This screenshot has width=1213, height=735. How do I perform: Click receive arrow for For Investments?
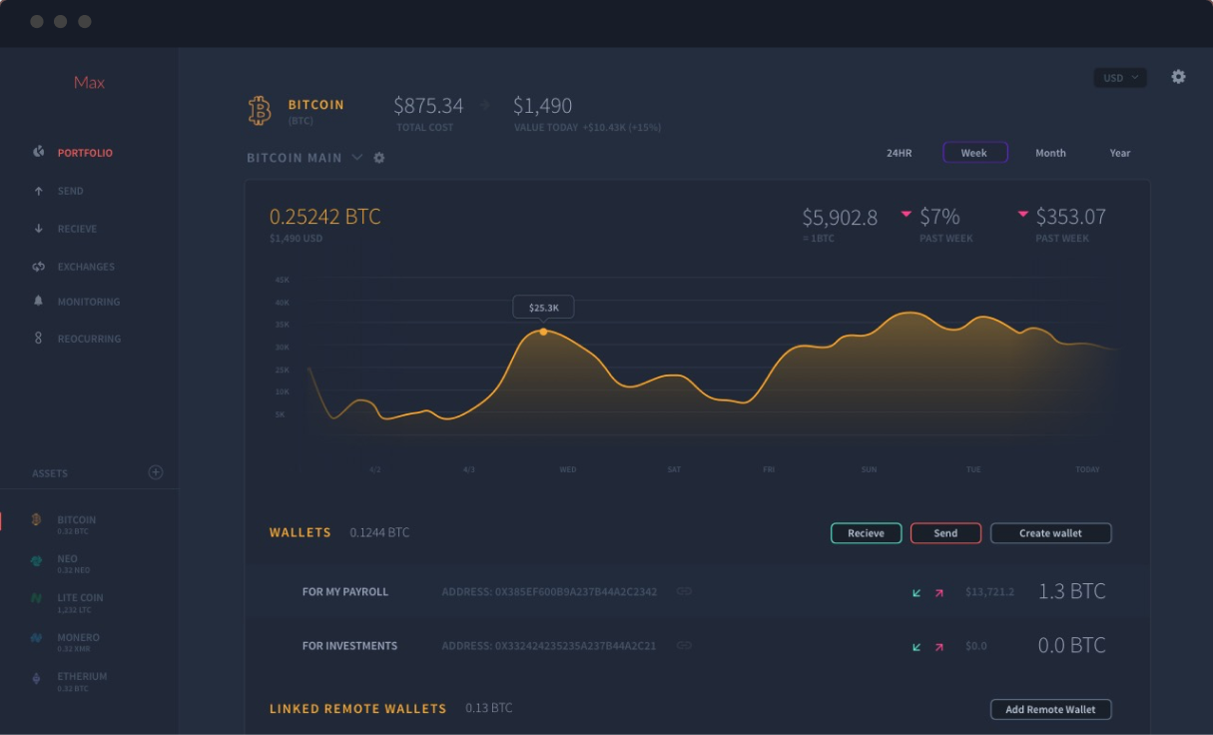point(917,647)
